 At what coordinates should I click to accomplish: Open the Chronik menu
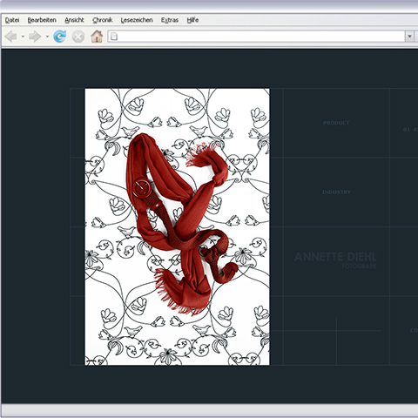[103, 20]
